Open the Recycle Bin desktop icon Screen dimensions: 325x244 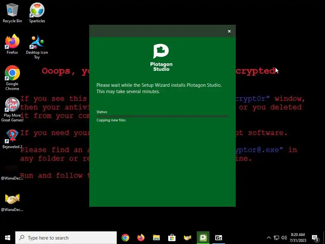tap(12, 13)
